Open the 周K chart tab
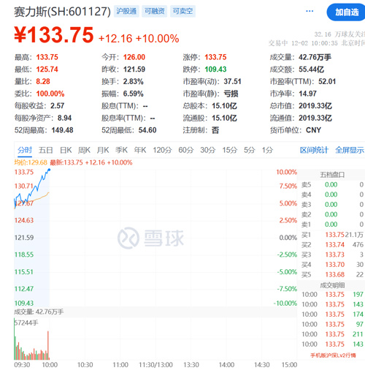 tap(84, 150)
